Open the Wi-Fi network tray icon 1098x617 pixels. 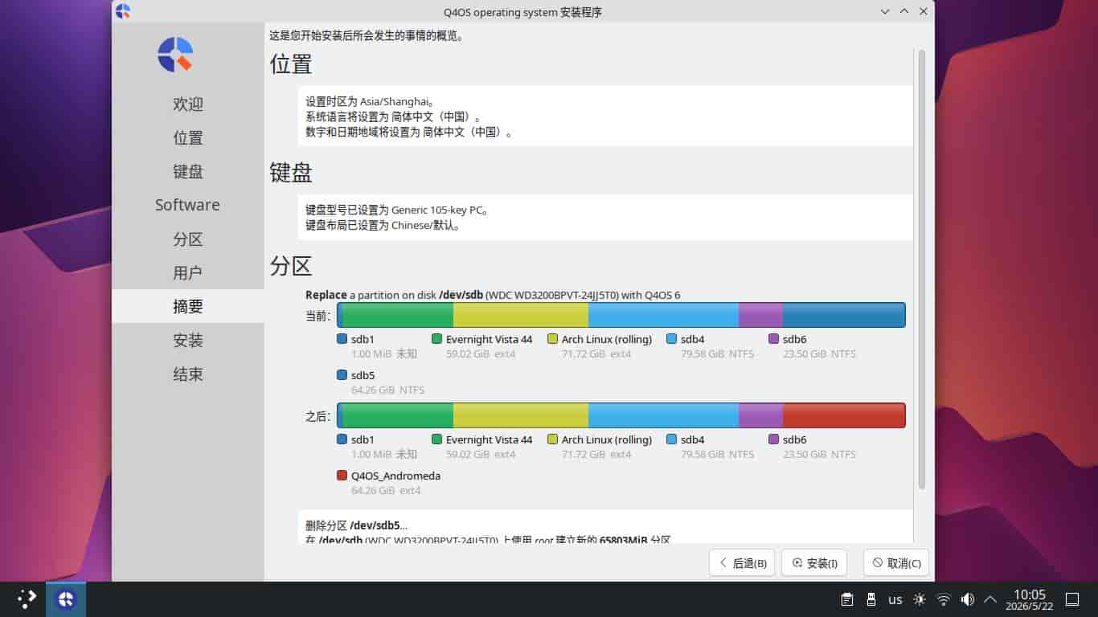(x=944, y=599)
